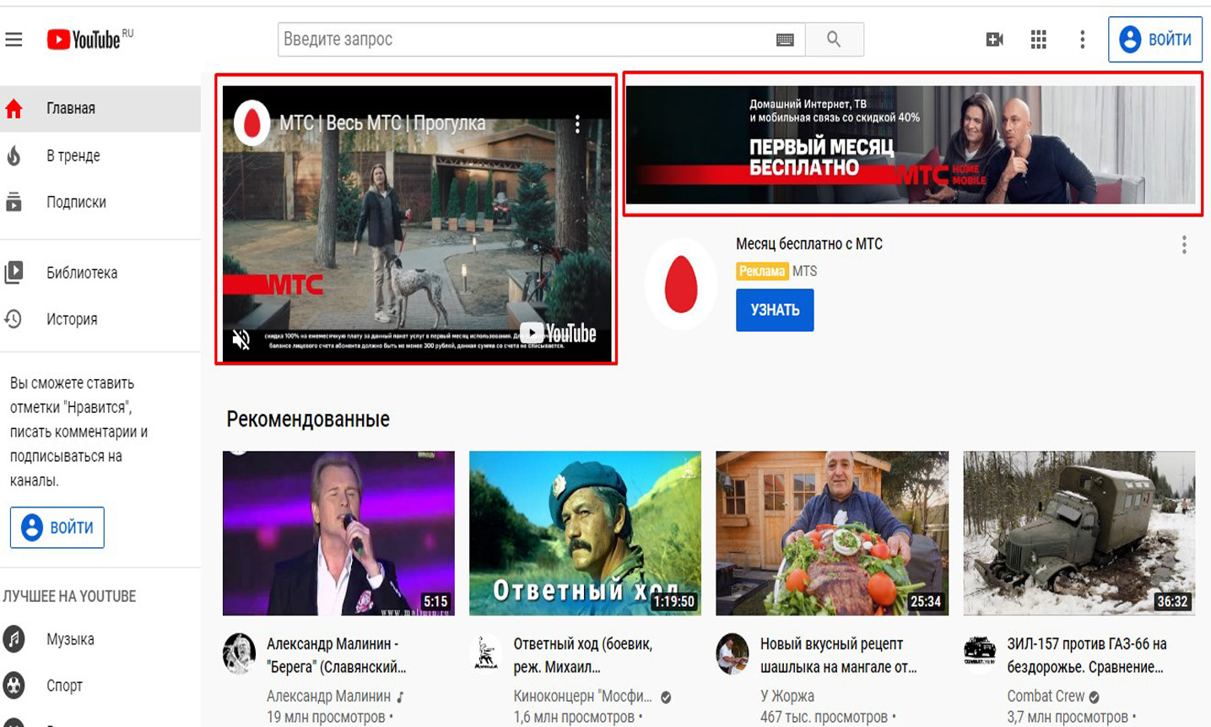
Task: Select Музыка under Лучшее на YouTube
Action: [x=70, y=639]
